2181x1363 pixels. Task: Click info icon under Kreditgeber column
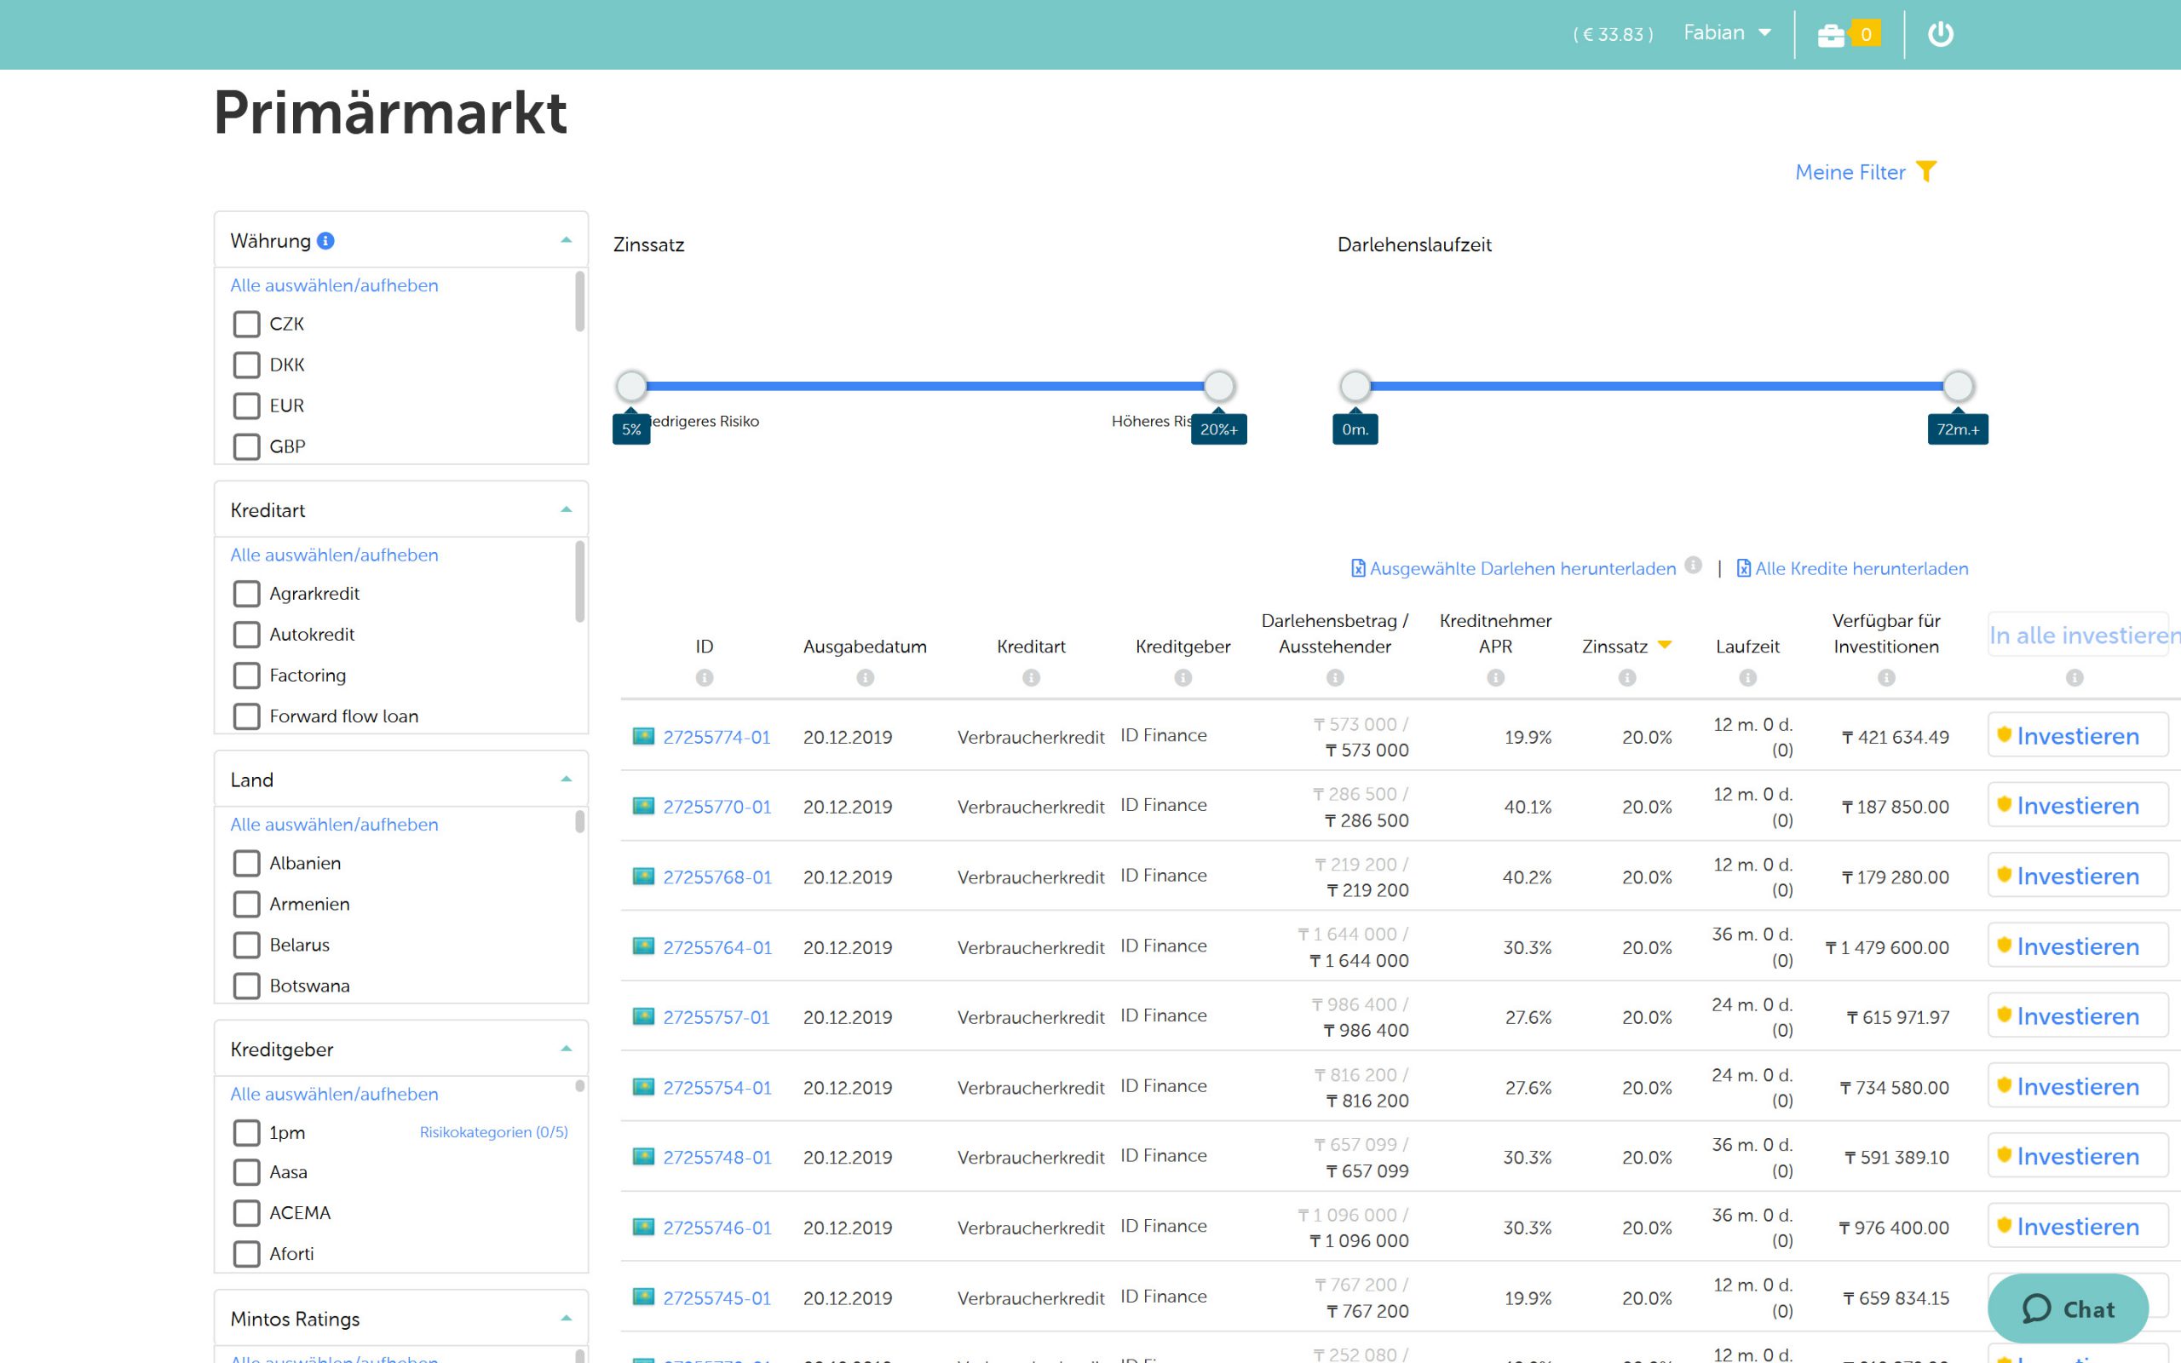pyautogui.click(x=1183, y=677)
